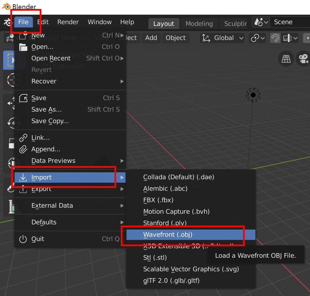Switch to the Modeling workspace tab
This screenshot has width=310, height=296.
point(199,24)
